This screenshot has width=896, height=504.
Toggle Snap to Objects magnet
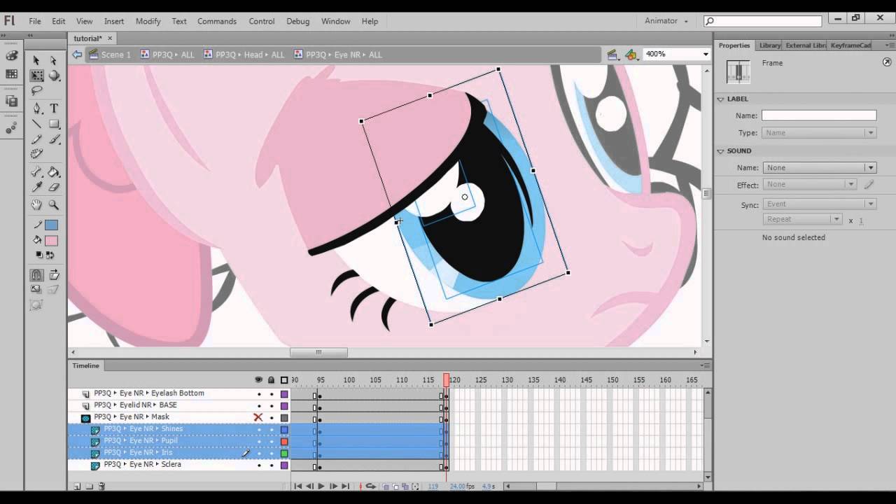(x=36, y=275)
